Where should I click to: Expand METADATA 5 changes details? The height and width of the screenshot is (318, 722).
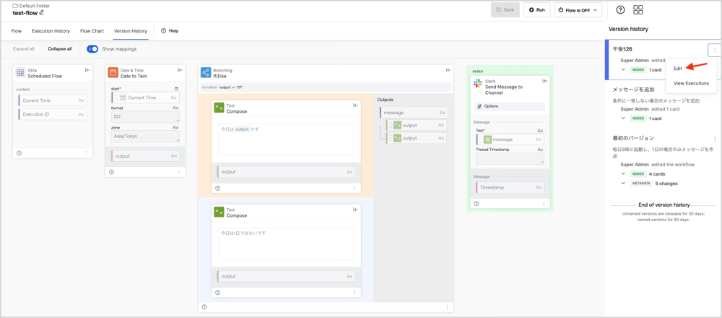pos(623,183)
